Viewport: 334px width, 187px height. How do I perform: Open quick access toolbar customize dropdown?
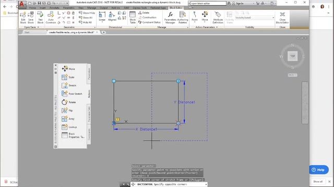click(x=67, y=3)
